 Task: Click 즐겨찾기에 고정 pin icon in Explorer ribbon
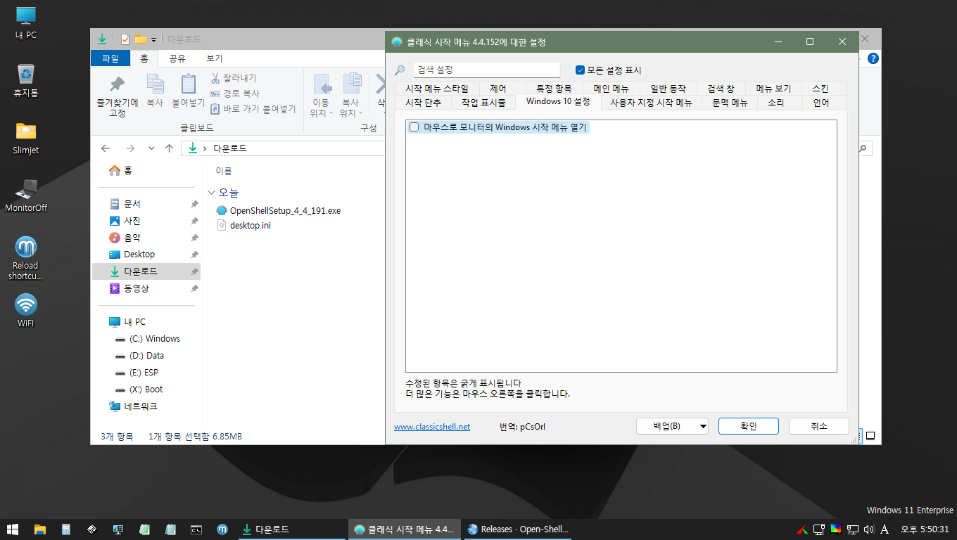(118, 96)
